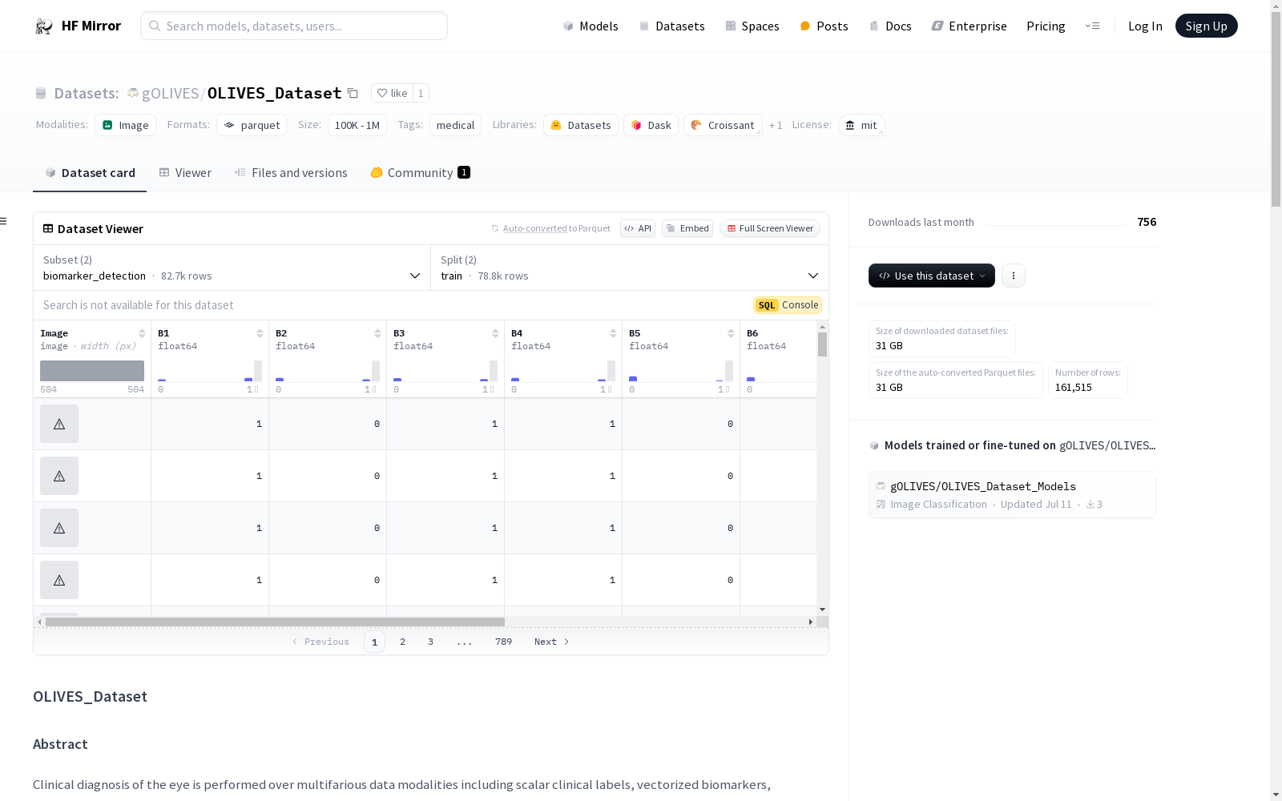
Task: Open the Use this dataset dropdown
Action: pyautogui.click(x=931, y=276)
